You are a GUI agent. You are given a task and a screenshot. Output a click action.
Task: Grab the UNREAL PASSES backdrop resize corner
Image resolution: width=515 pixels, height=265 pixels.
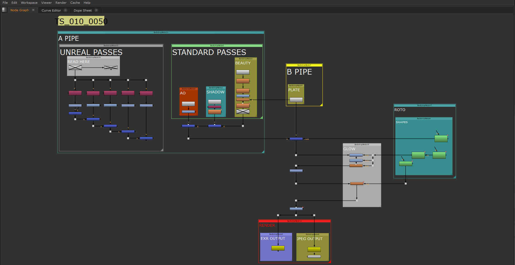(162, 150)
